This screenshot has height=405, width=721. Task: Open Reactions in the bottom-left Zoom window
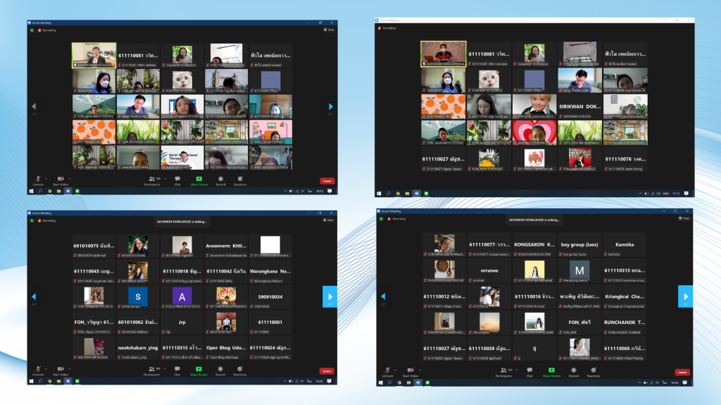tap(240, 371)
